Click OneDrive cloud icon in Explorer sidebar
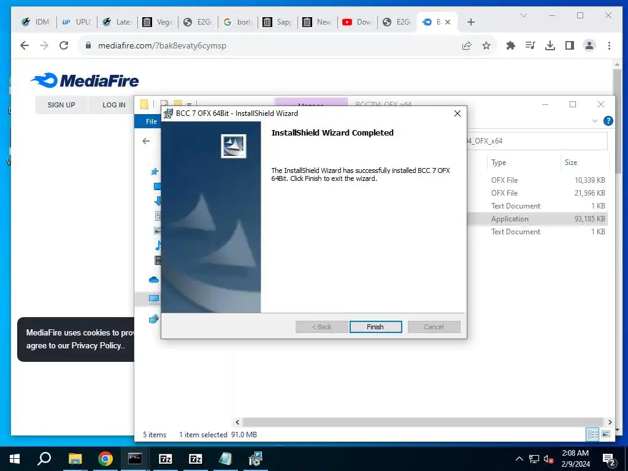This screenshot has height=471, width=628. pos(154,280)
